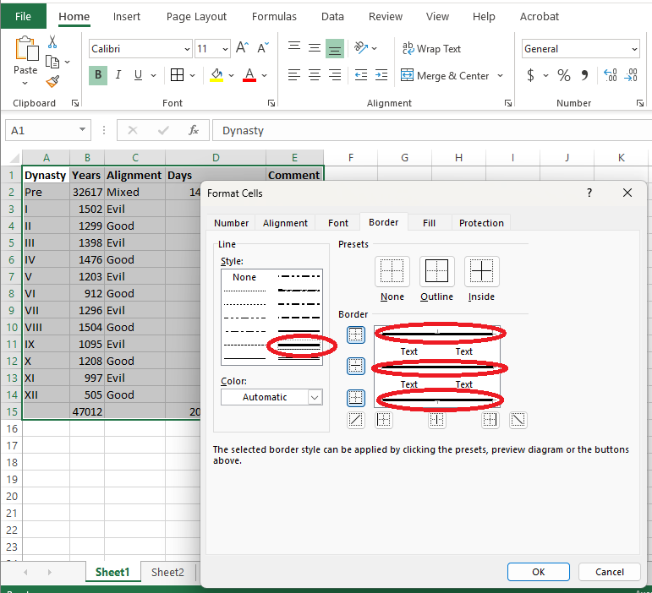Click the Paste clipboard icon
Viewport: 652px width, 593px height.
tap(25, 48)
